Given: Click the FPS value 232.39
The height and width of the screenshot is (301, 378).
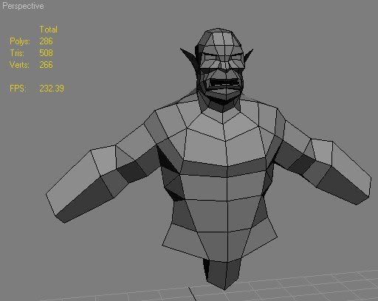Looking at the screenshot, I should click(52, 89).
